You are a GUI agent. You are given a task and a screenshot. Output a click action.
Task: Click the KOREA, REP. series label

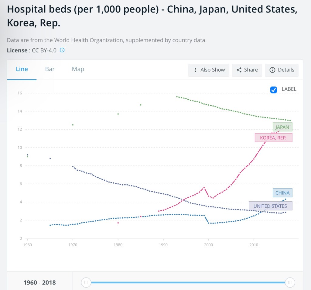click(x=273, y=138)
